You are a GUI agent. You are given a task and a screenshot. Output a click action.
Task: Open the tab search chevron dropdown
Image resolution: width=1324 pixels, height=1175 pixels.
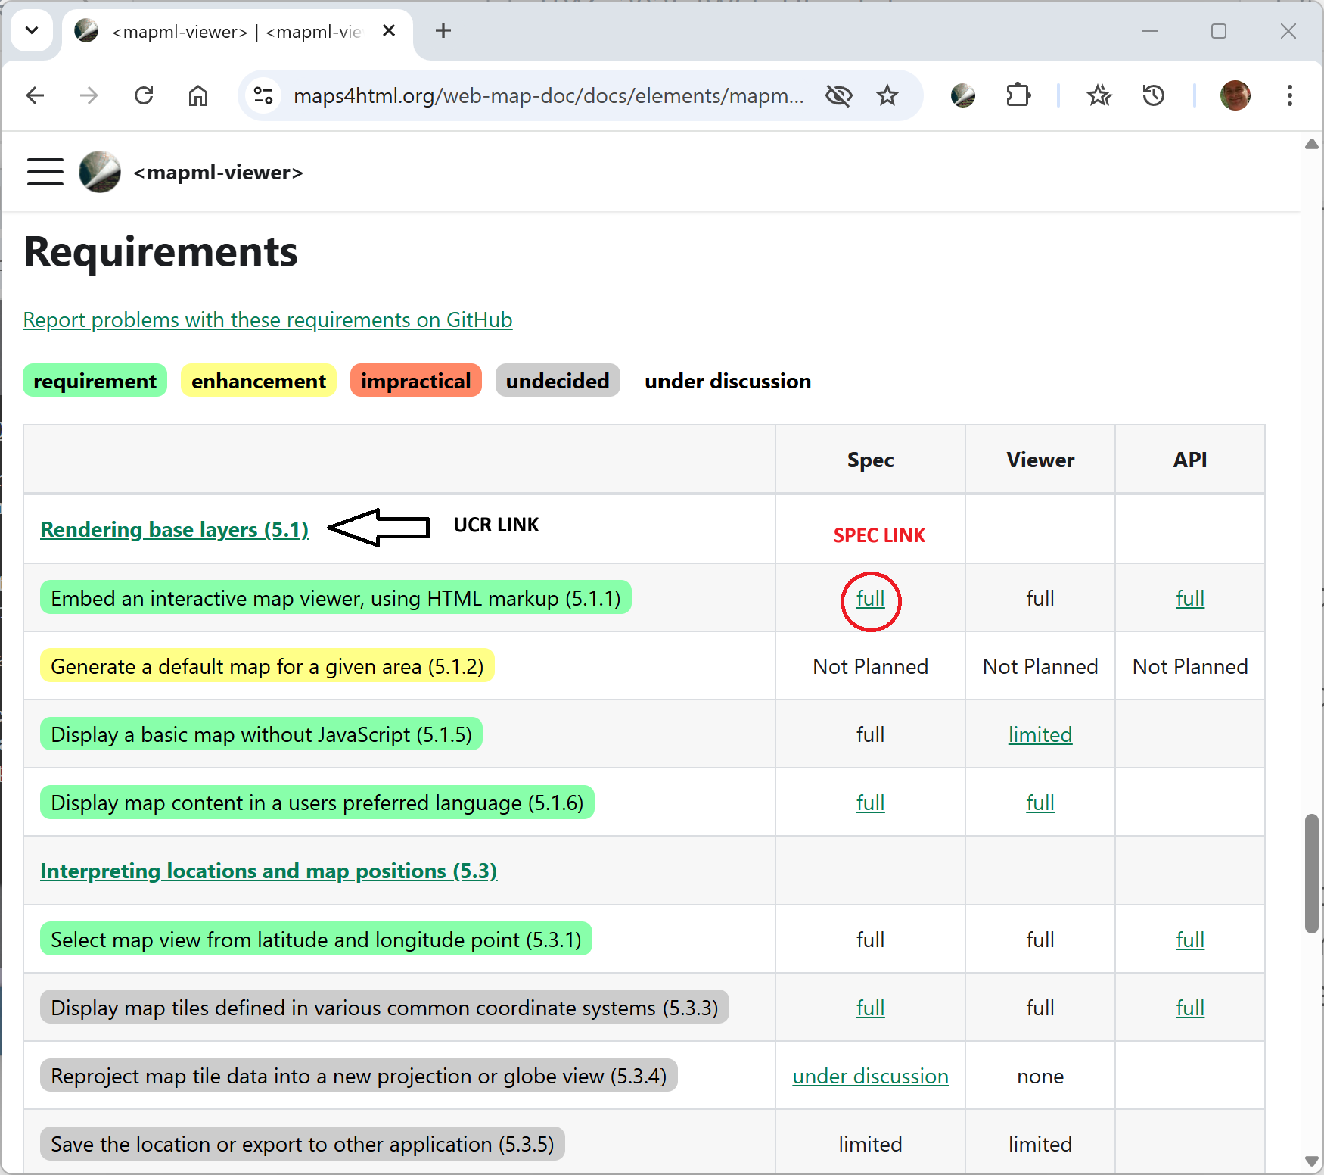(x=32, y=31)
